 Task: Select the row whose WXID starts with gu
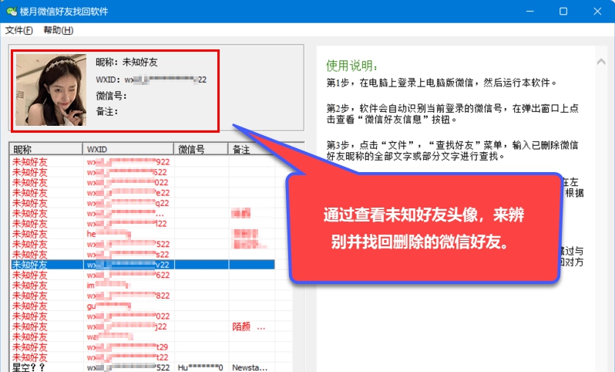pyautogui.click(x=143, y=306)
